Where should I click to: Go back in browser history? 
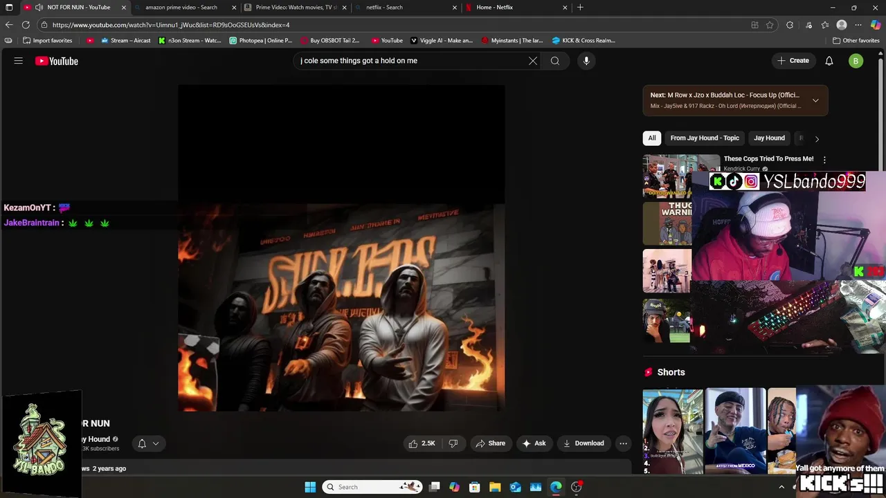9,25
